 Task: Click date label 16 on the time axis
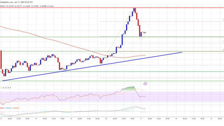(x=106, y=119)
